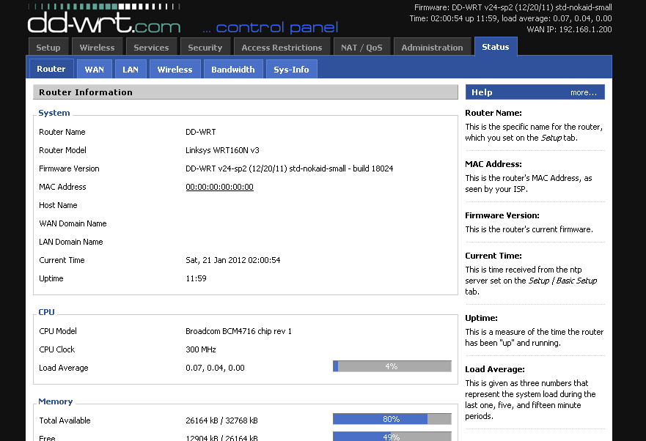646x441 pixels.
Task: Click the CPU section legend
Action: pos(46,312)
